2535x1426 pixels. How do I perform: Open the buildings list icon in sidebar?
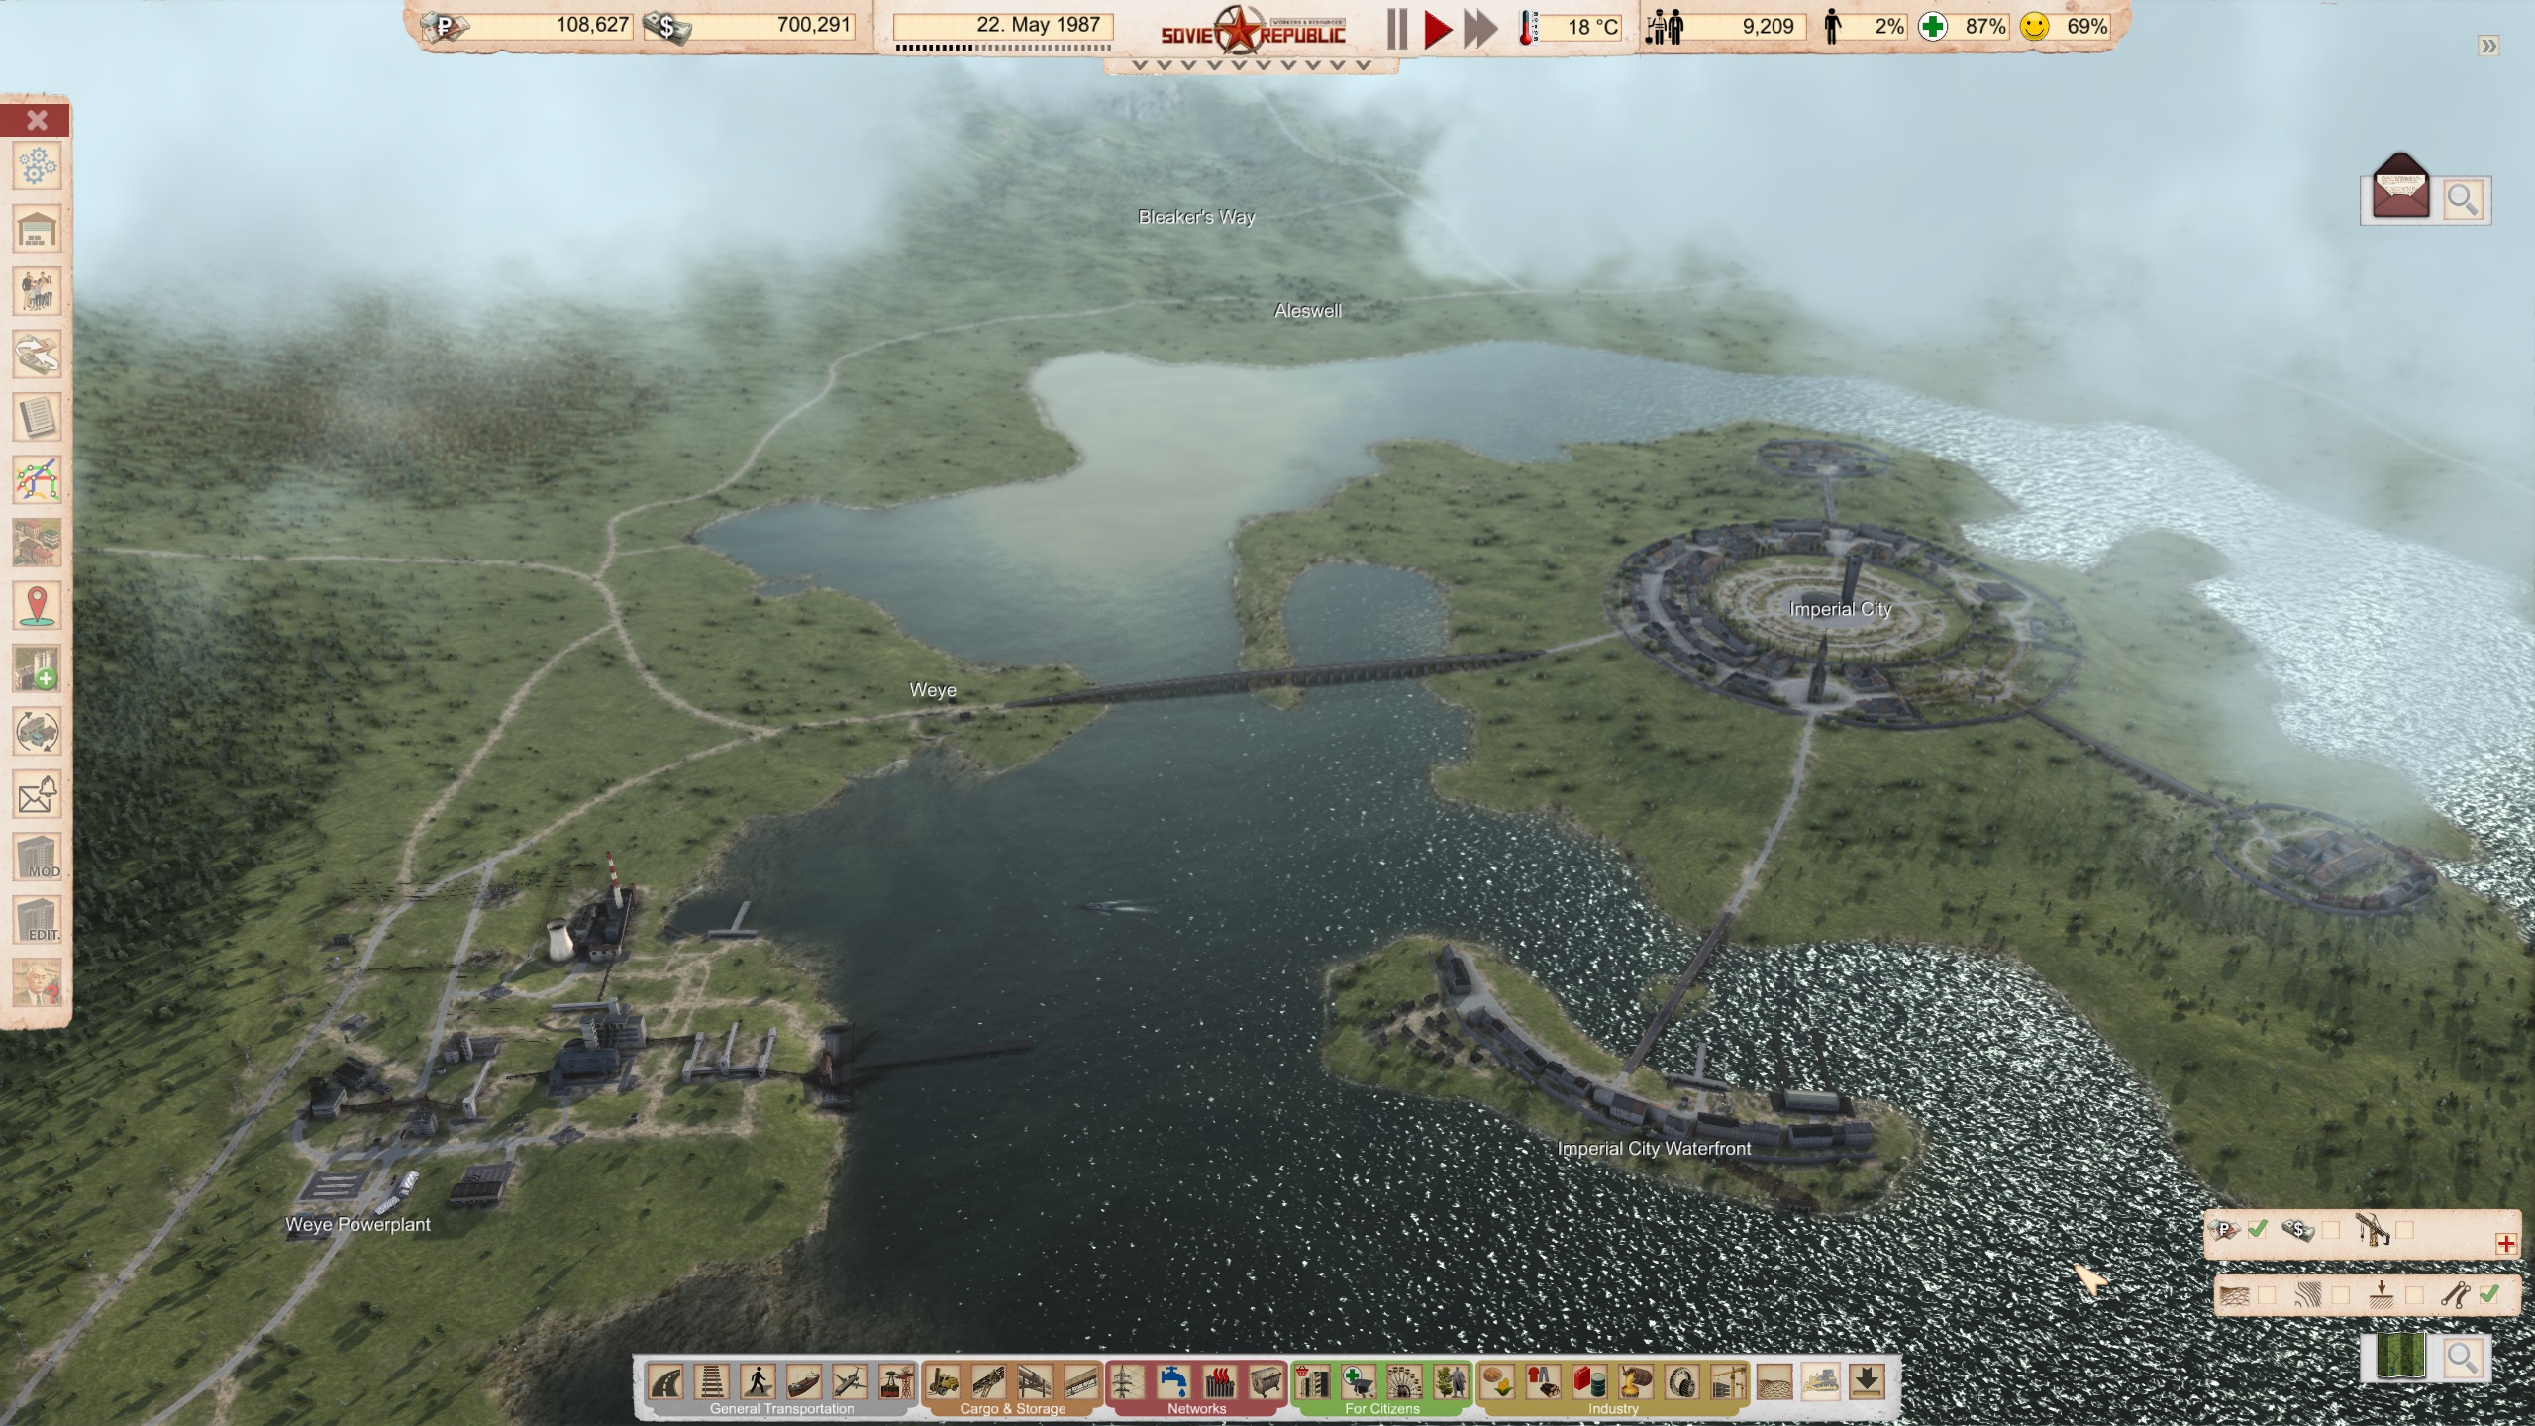(x=37, y=543)
